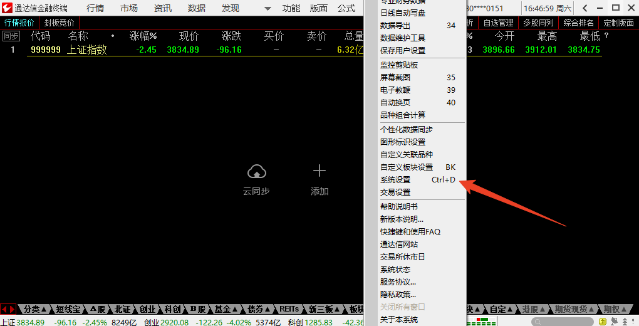This screenshot has height=326, width=639.
Task: Expand the 期权 bottom tab
Action: point(615,309)
